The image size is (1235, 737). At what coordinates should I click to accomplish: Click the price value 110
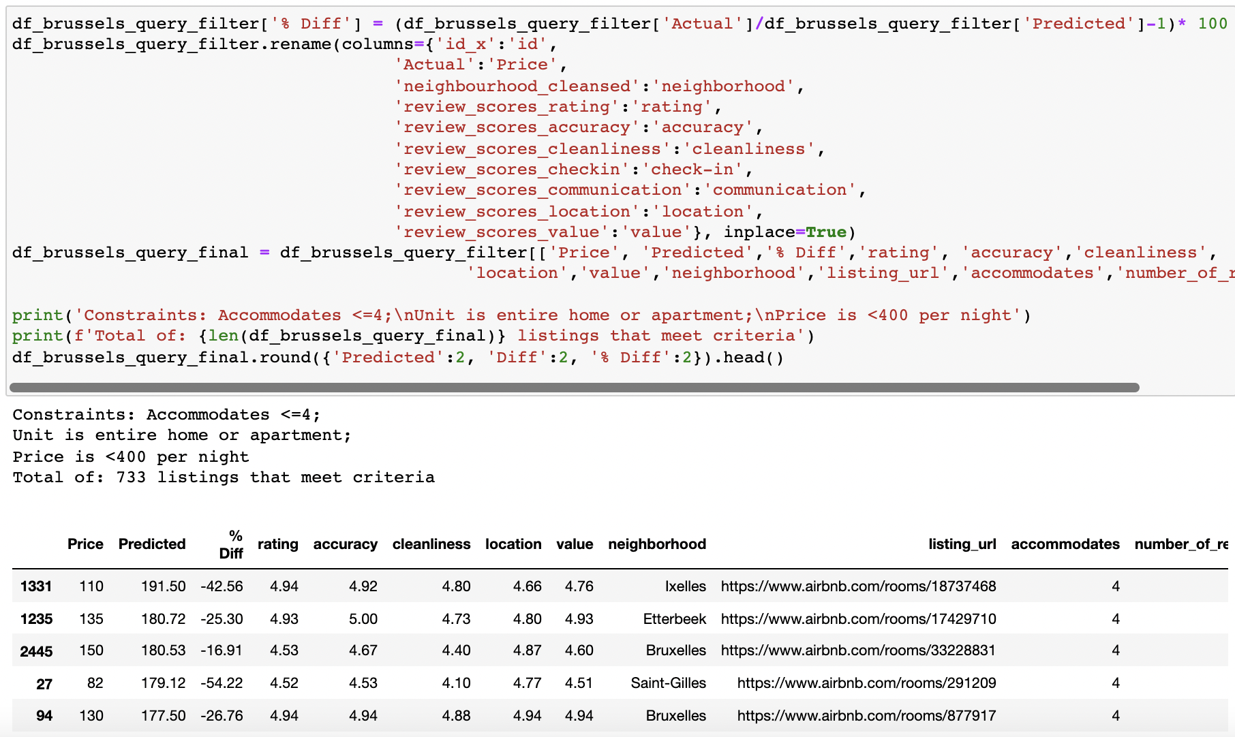[91, 586]
